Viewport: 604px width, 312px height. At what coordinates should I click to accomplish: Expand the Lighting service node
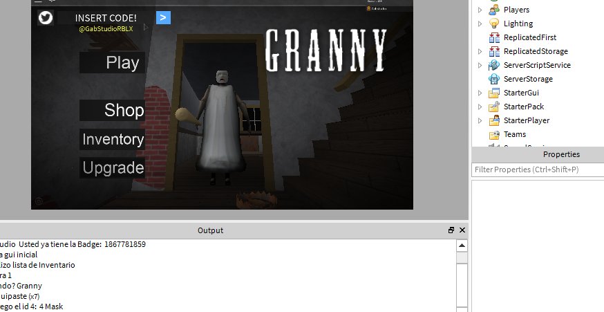point(480,24)
